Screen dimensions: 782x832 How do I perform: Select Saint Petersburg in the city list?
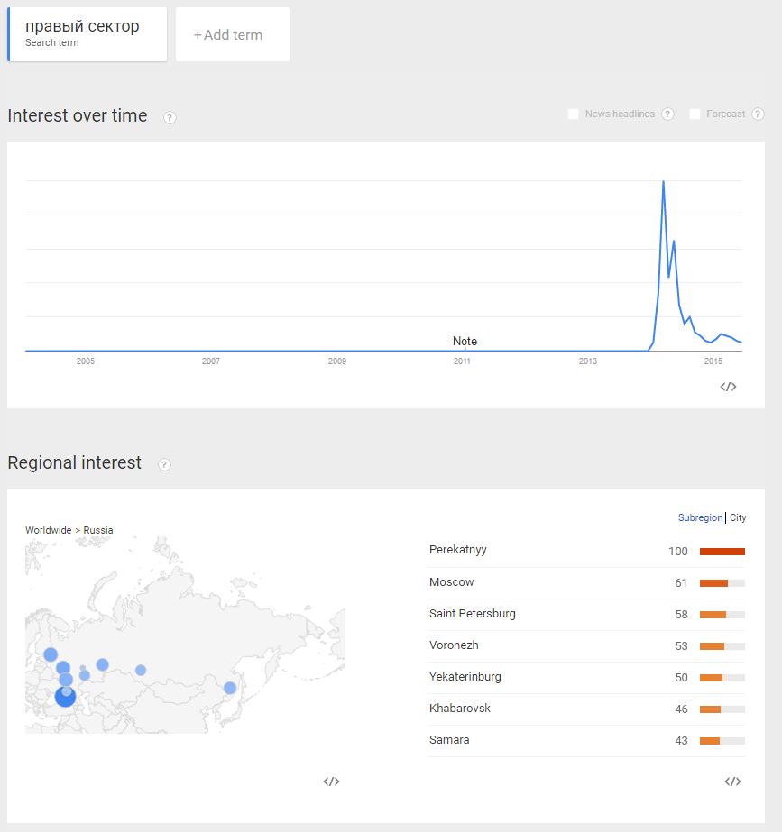click(473, 614)
